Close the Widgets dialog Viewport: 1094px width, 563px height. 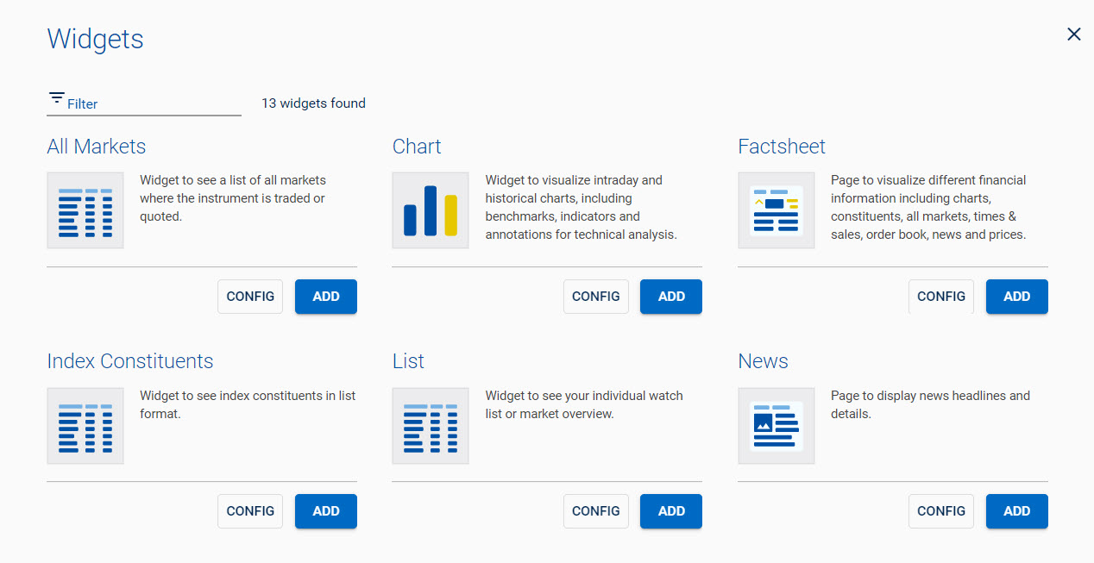1073,34
